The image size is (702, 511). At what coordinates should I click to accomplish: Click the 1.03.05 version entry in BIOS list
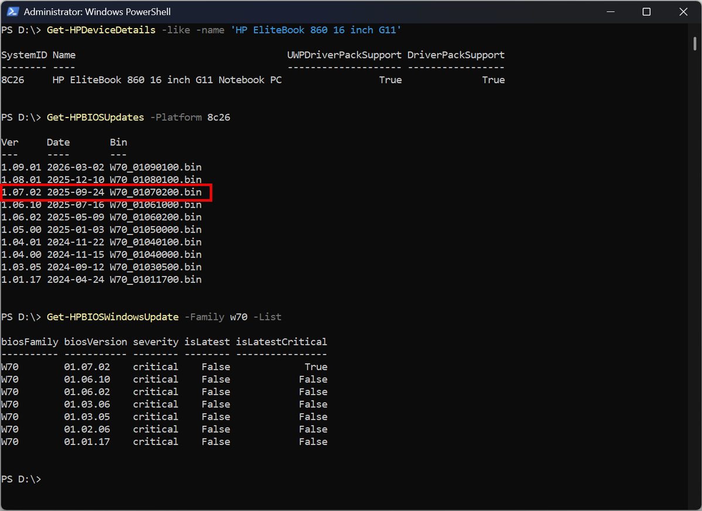(x=21, y=267)
